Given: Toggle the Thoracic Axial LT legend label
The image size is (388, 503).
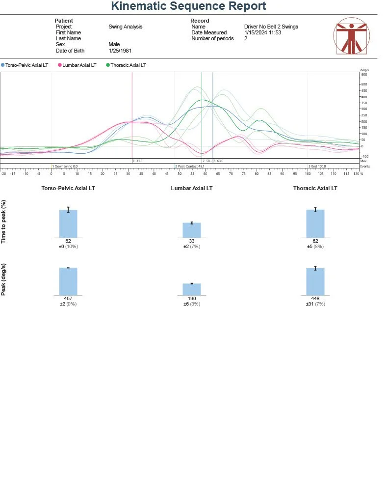Looking at the screenshot, I should pyautogui.click(x=128, y=65).
